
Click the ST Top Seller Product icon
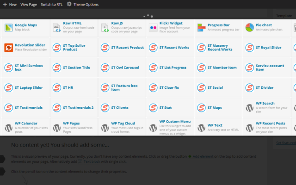pyautogui.click(x=56, y=48)
